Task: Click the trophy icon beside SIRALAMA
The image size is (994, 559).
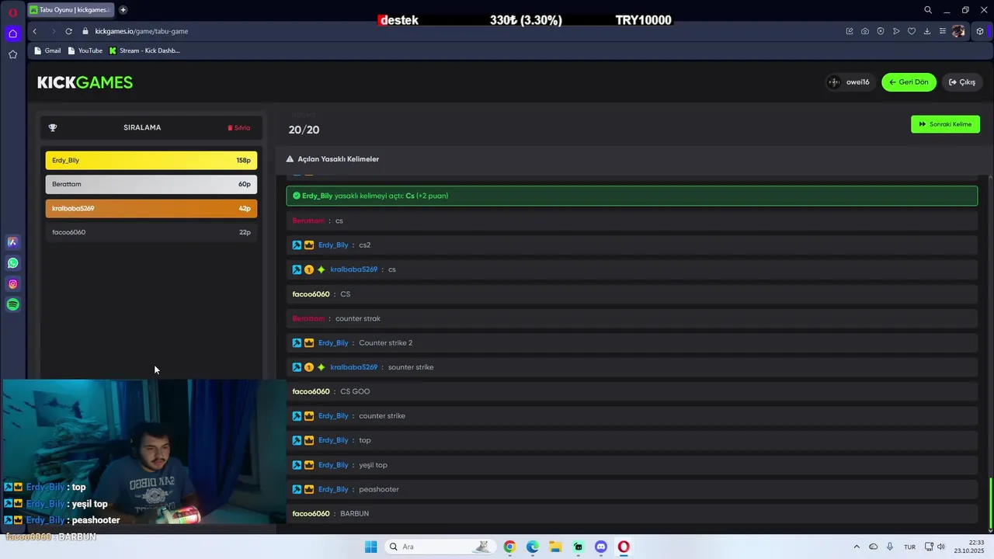Action: tap(53, 127)
